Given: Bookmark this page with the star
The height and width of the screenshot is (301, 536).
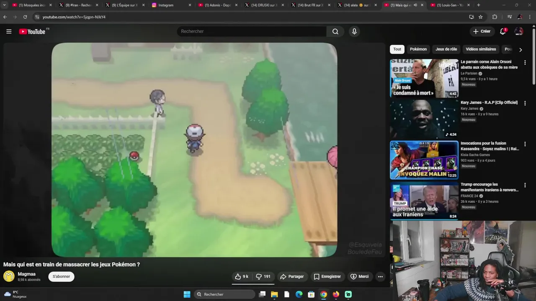Looking at the screenshot, I should 481,17.
